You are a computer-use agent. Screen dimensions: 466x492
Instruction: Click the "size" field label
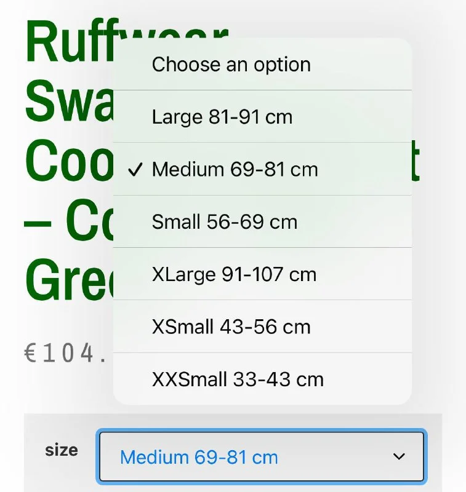click(61, 450)
